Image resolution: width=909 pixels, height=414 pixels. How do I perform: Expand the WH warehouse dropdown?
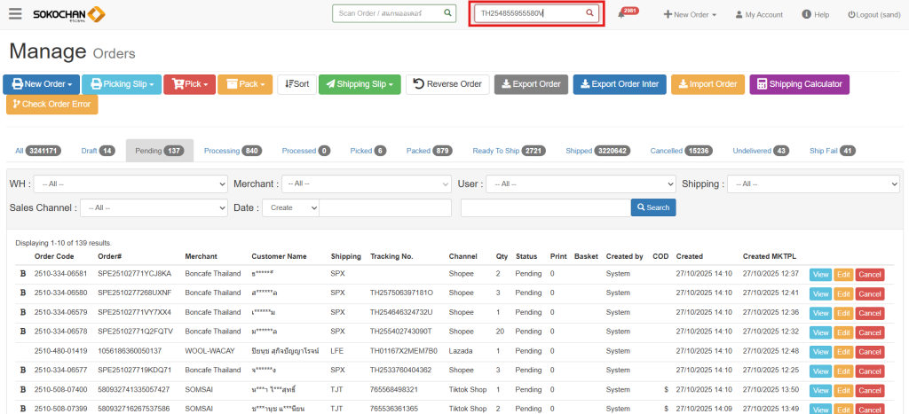(x=130, y=184)
